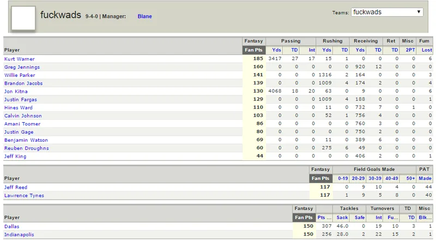The image size is (436, 241).
Task: Sort offense table by Fan Pts
Action: click(x=253, y=50)
